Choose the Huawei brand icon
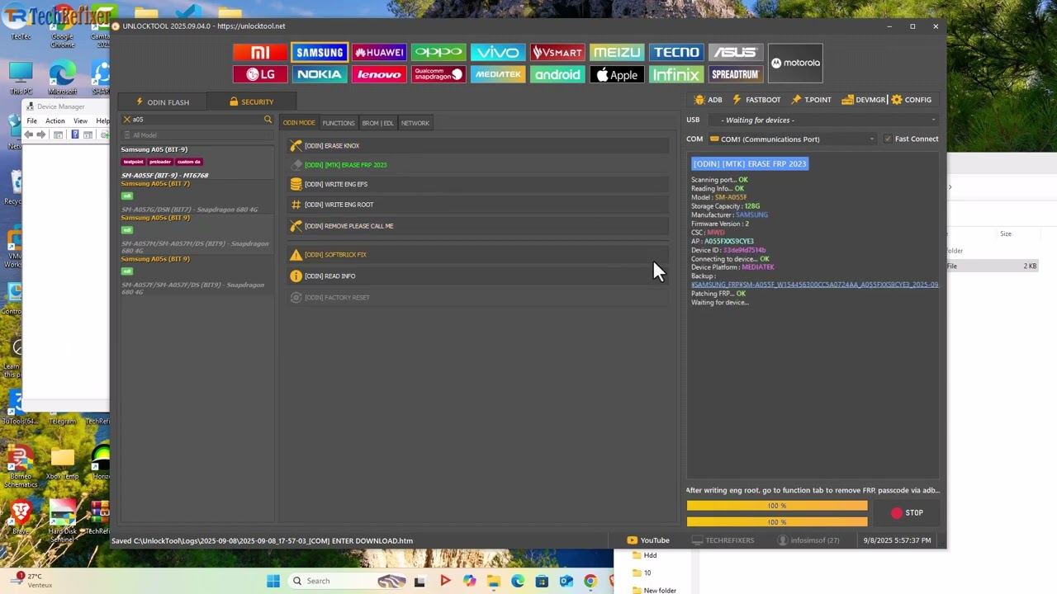 click(x=379, y=53)
